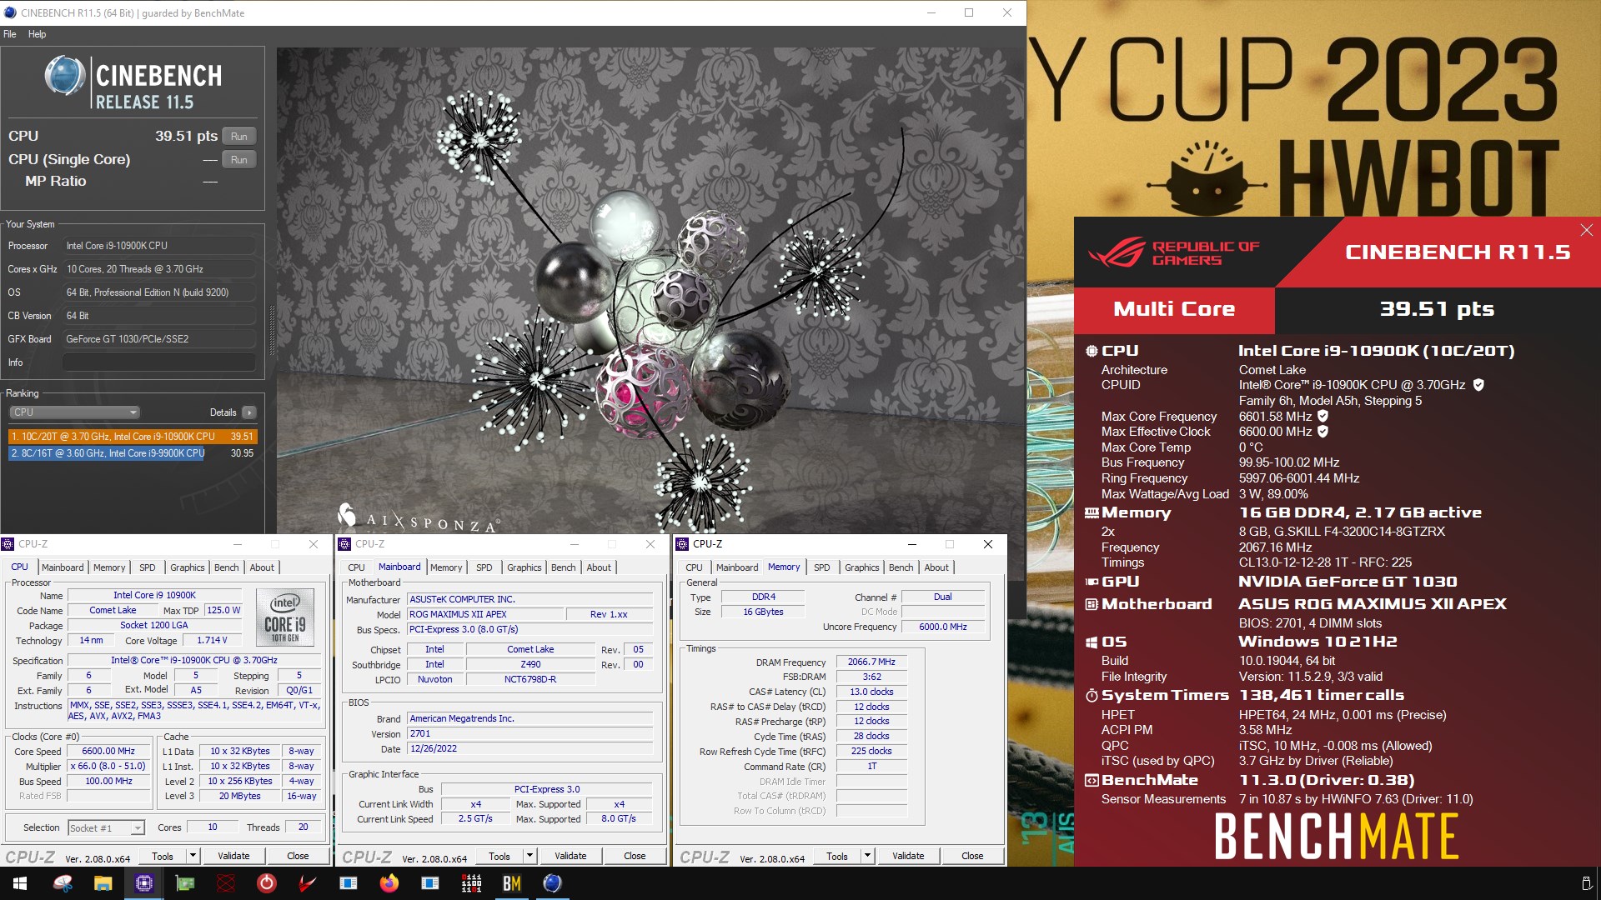The width and height of the screenshot is (1601, 900).
Task: Switch to Mainboard tab in the left CPU-Z
Action: 63,567
